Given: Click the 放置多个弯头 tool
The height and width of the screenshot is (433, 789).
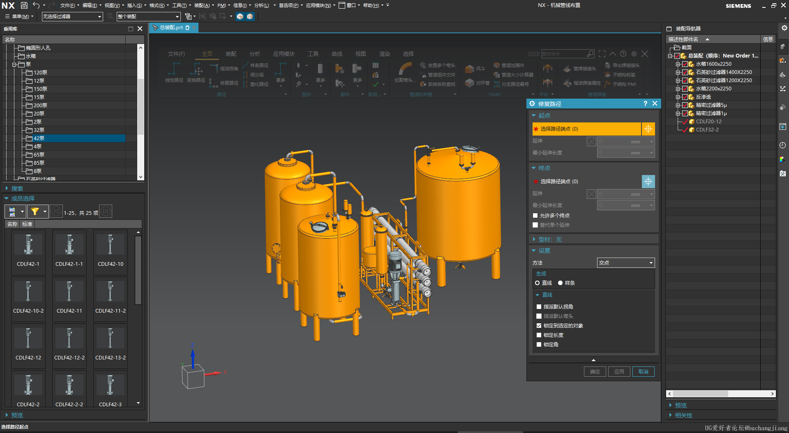Looking at the screenshot, I should [x=438, y=65].
